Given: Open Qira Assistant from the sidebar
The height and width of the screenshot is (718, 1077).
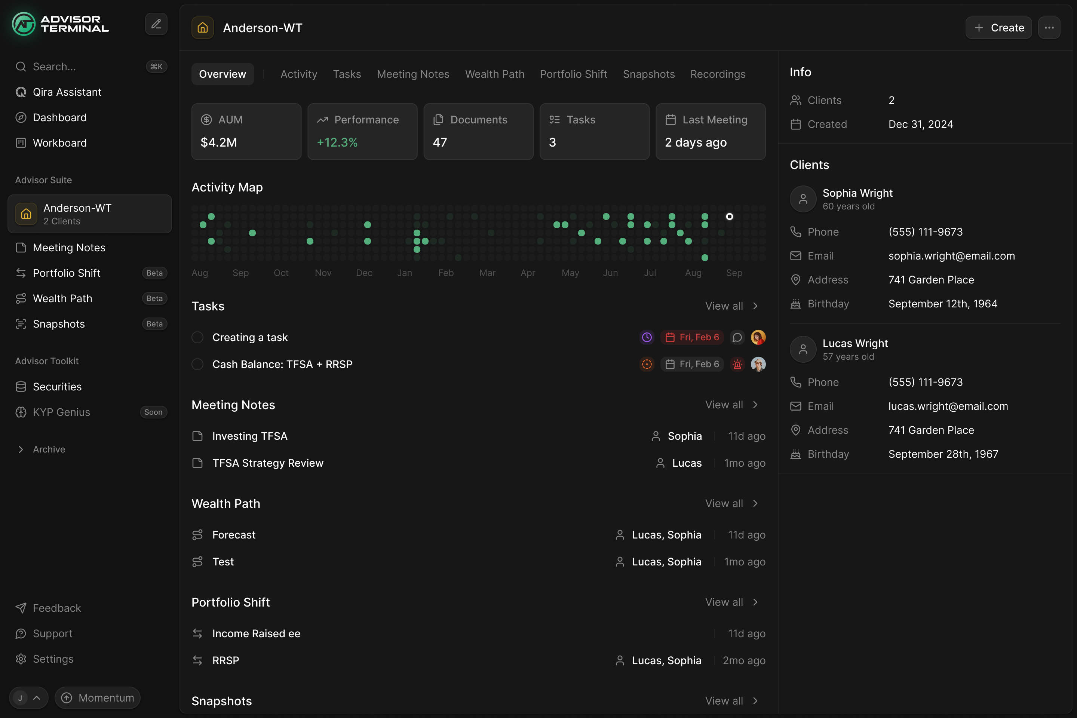Looking at the screenshot, I should (90, 92).
